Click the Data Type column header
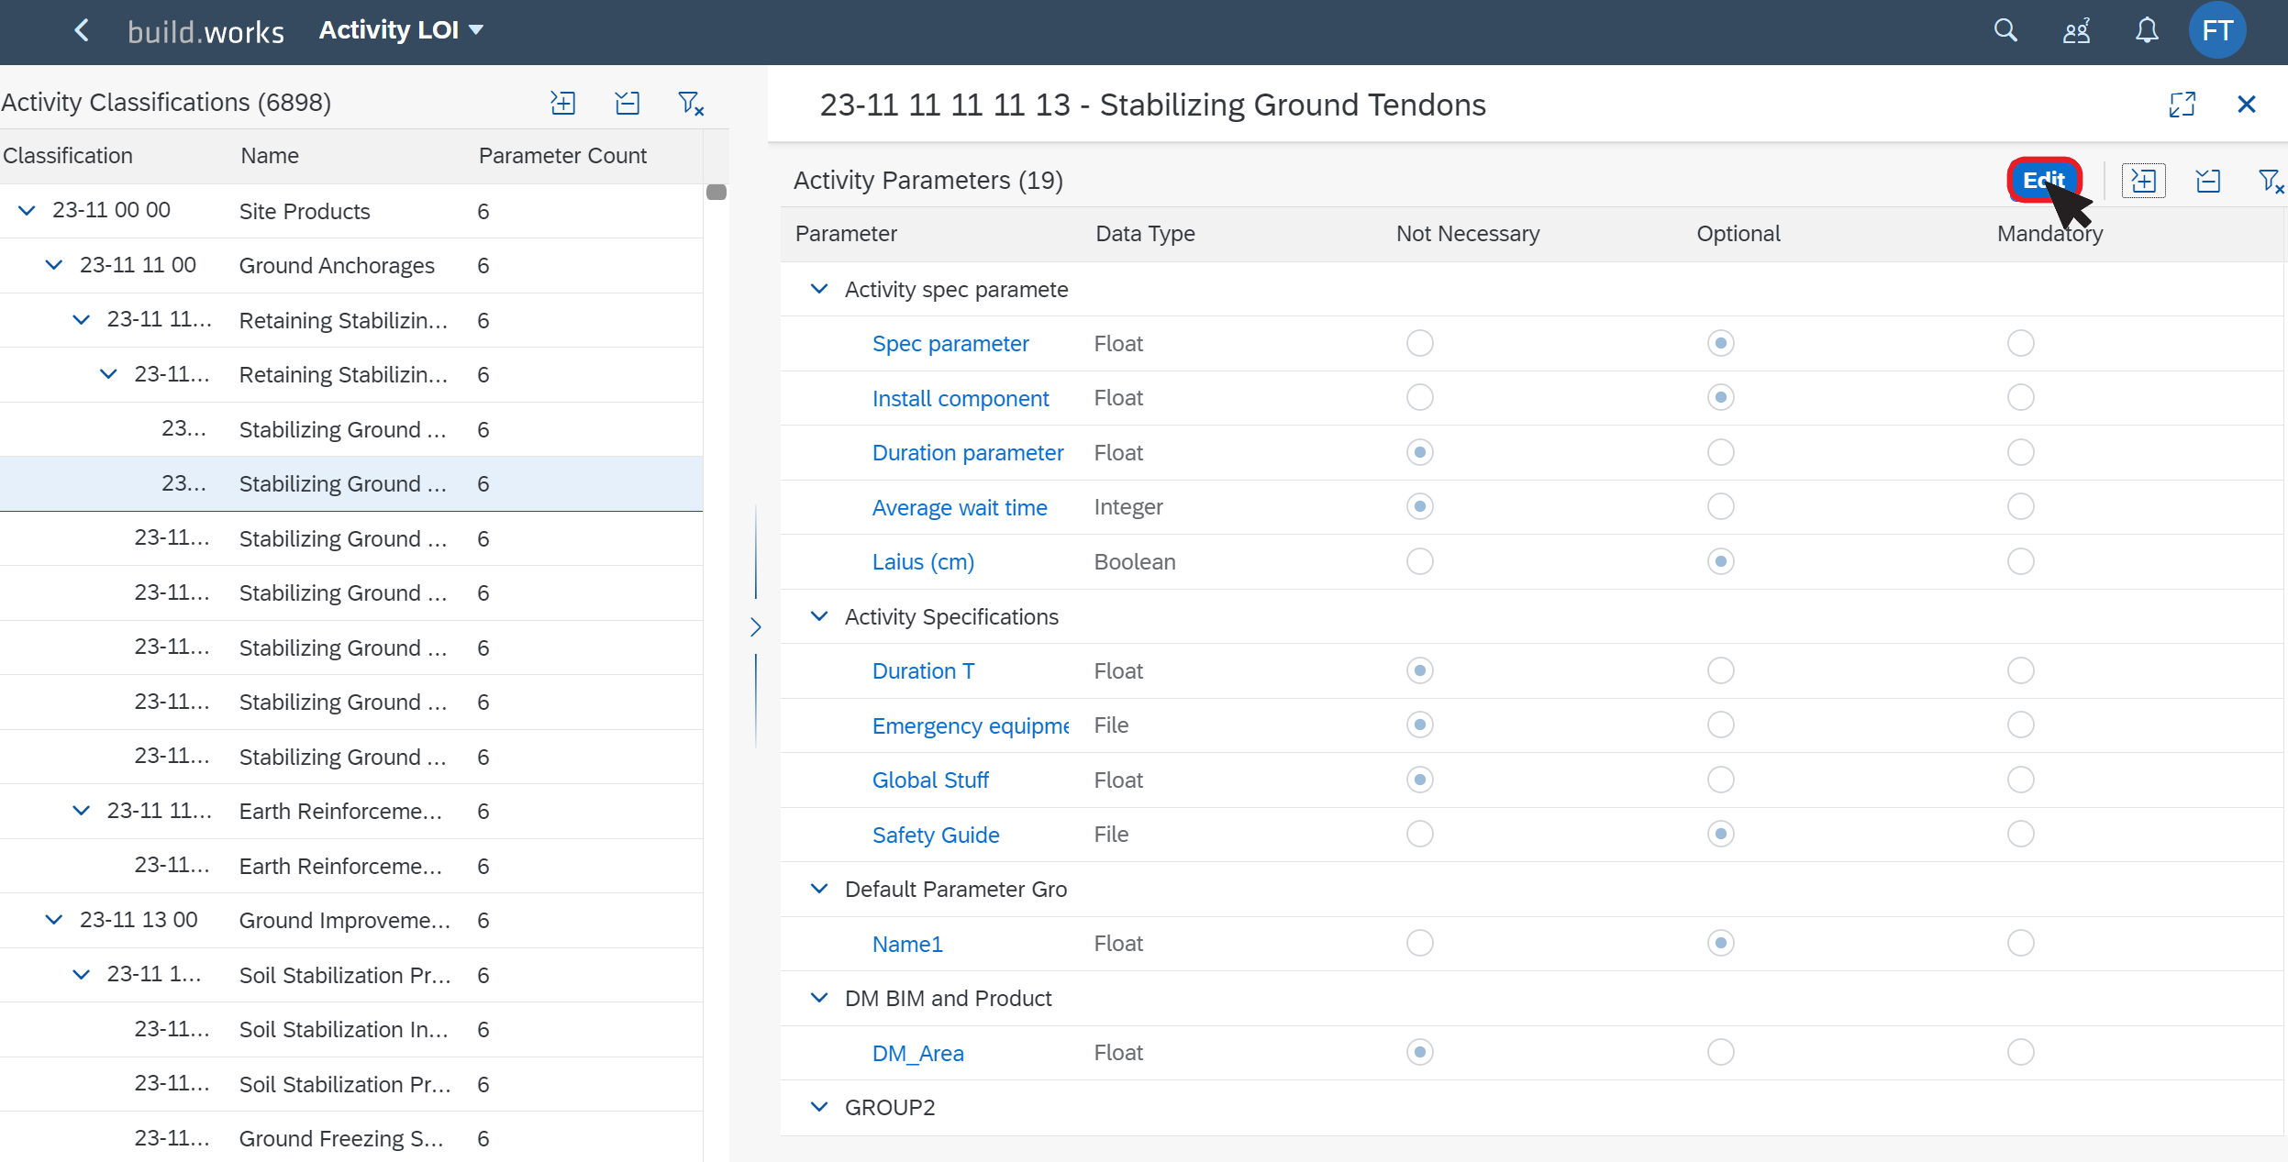The height and width of the screenshot is (1162, 2288). (x=1145, y=234)
